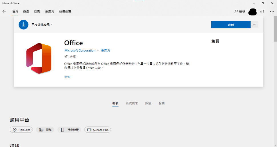This screenshot has width=277, height=147.
Task: Open the 評論 section tab
Action: pyautogui.click(x=148, y=103)
